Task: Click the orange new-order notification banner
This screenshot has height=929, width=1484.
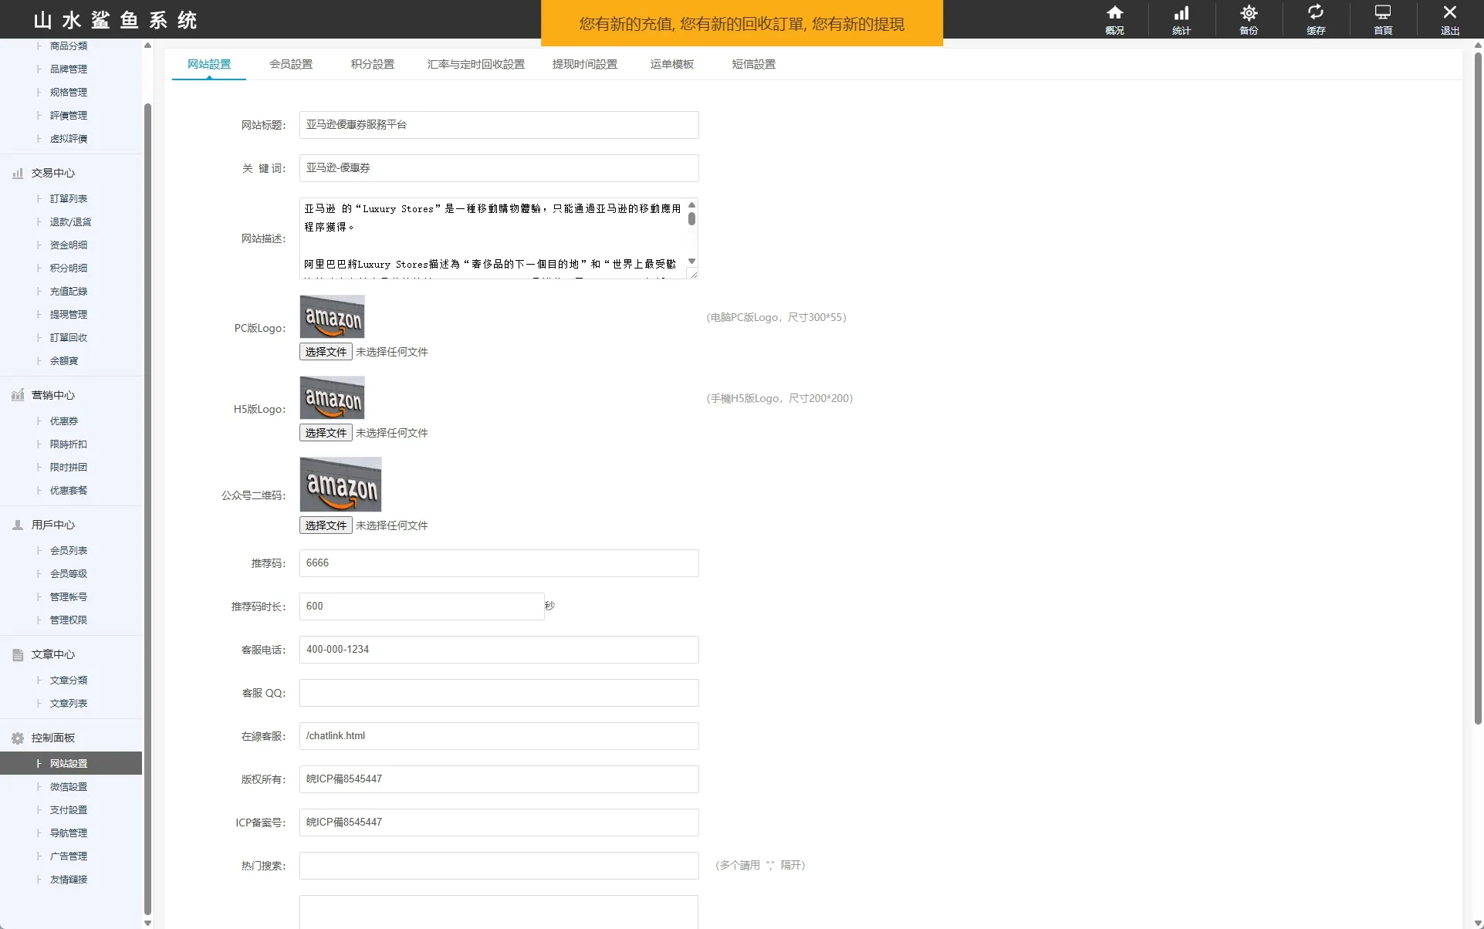Action: tap(742, 24)
